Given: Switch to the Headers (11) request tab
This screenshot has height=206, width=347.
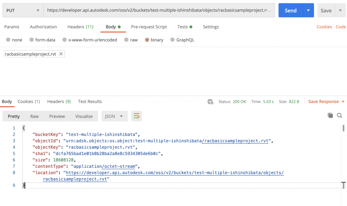Looking at the screenshot, I should coord(80,27).
